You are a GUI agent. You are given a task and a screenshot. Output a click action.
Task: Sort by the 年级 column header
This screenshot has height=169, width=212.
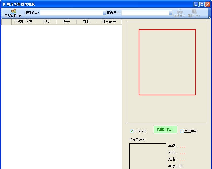46,22
